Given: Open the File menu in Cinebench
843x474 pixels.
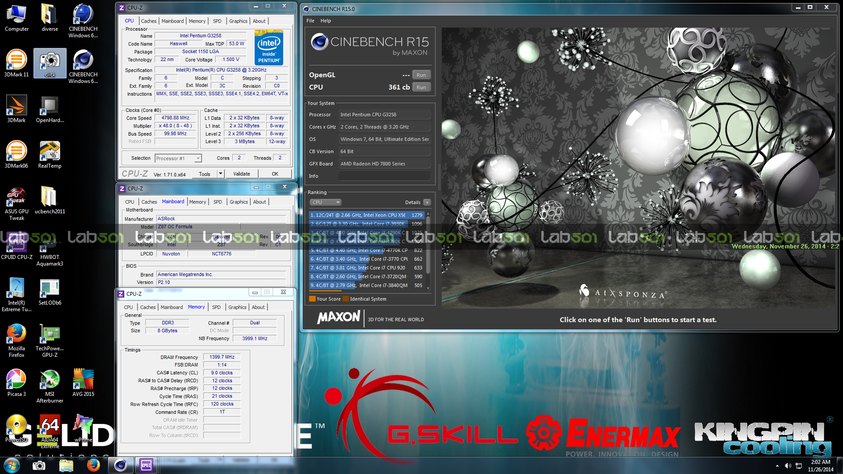Looking at the screenshot, I should (310, 21).
